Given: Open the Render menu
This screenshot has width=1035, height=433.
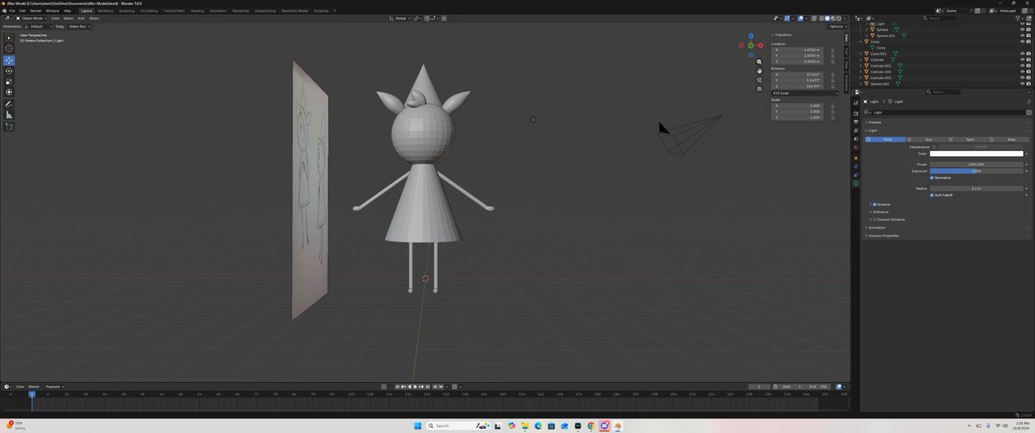Looking at the screenshot, I should (x=35, y=10).
